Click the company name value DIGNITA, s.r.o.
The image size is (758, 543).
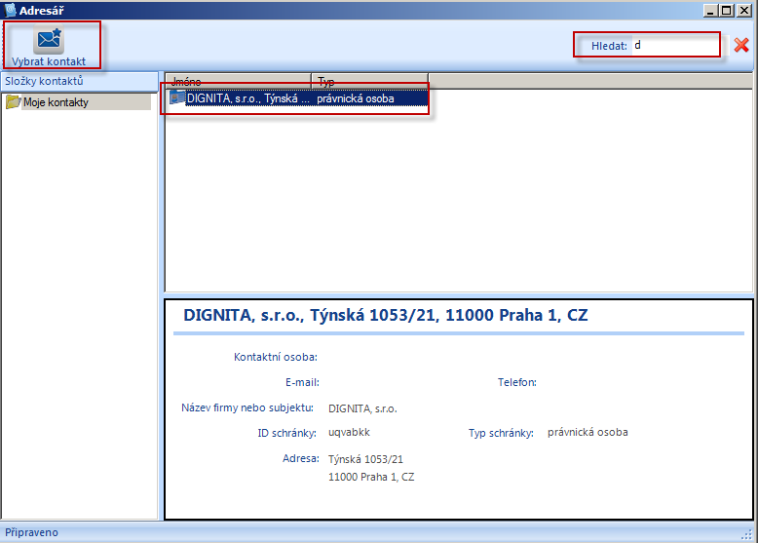(362, 408)
